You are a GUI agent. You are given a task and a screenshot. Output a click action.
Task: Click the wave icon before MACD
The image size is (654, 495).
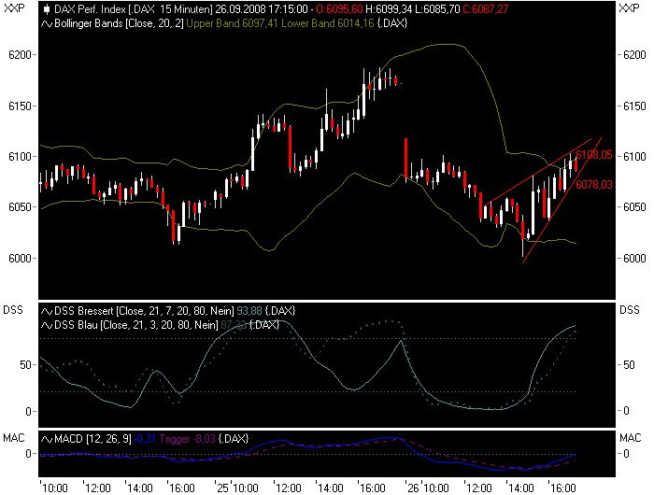click(x=47, y=439)
